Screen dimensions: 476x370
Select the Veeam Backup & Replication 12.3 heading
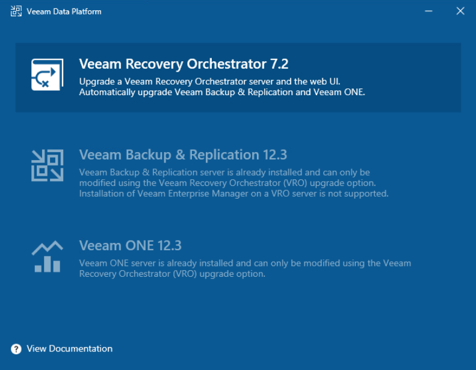[x=183, y=155]
